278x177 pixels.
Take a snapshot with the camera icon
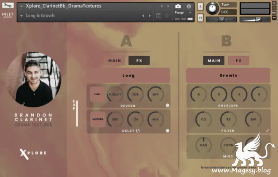pyautogui.click(x=178, y=6)
